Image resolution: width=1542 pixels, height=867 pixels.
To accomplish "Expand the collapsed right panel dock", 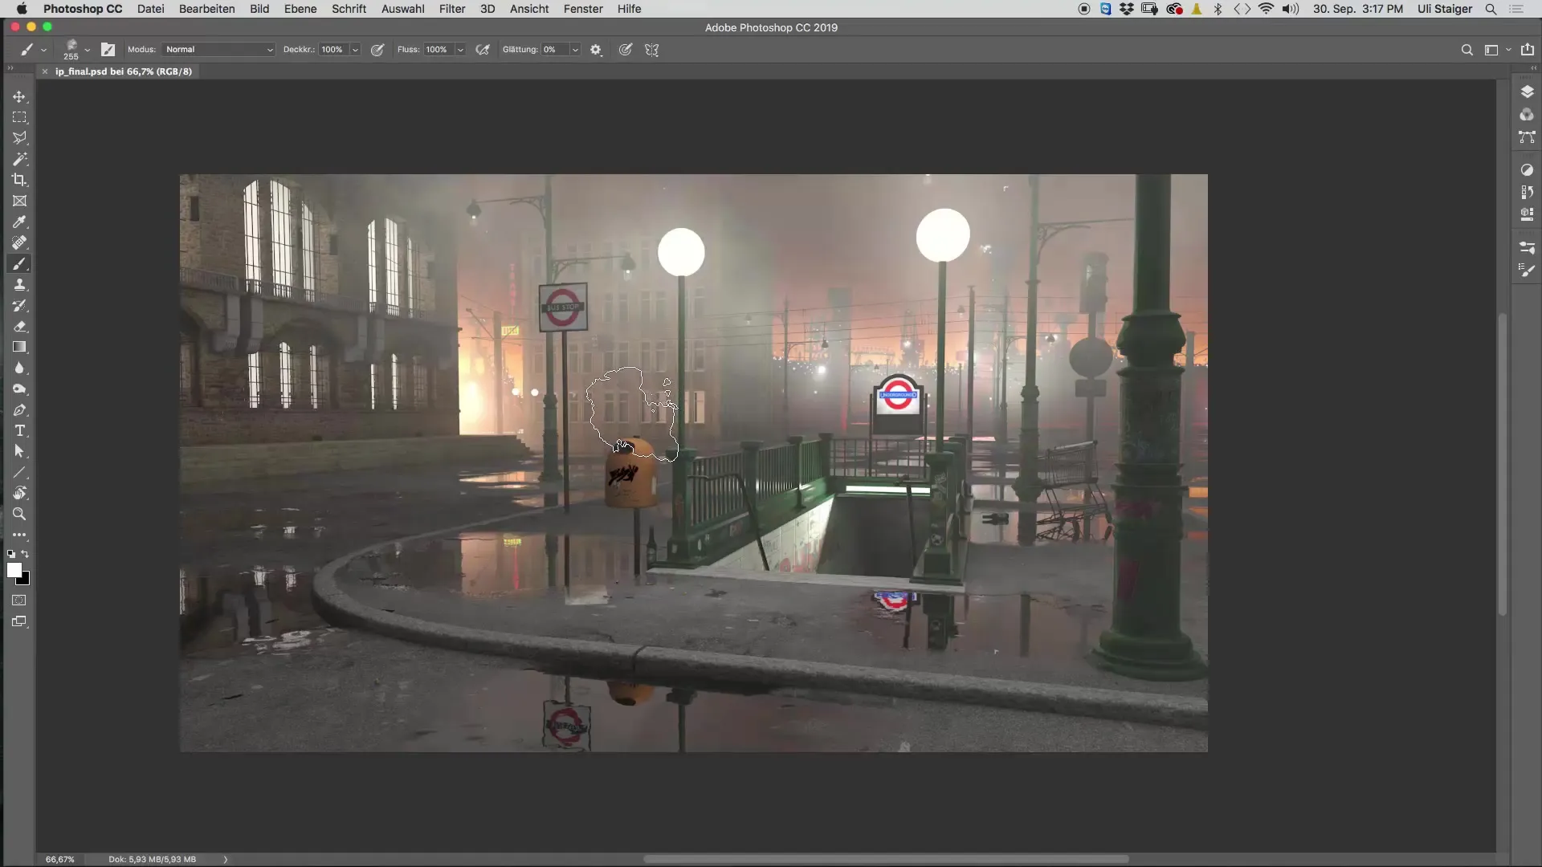I will (1534, 68).
